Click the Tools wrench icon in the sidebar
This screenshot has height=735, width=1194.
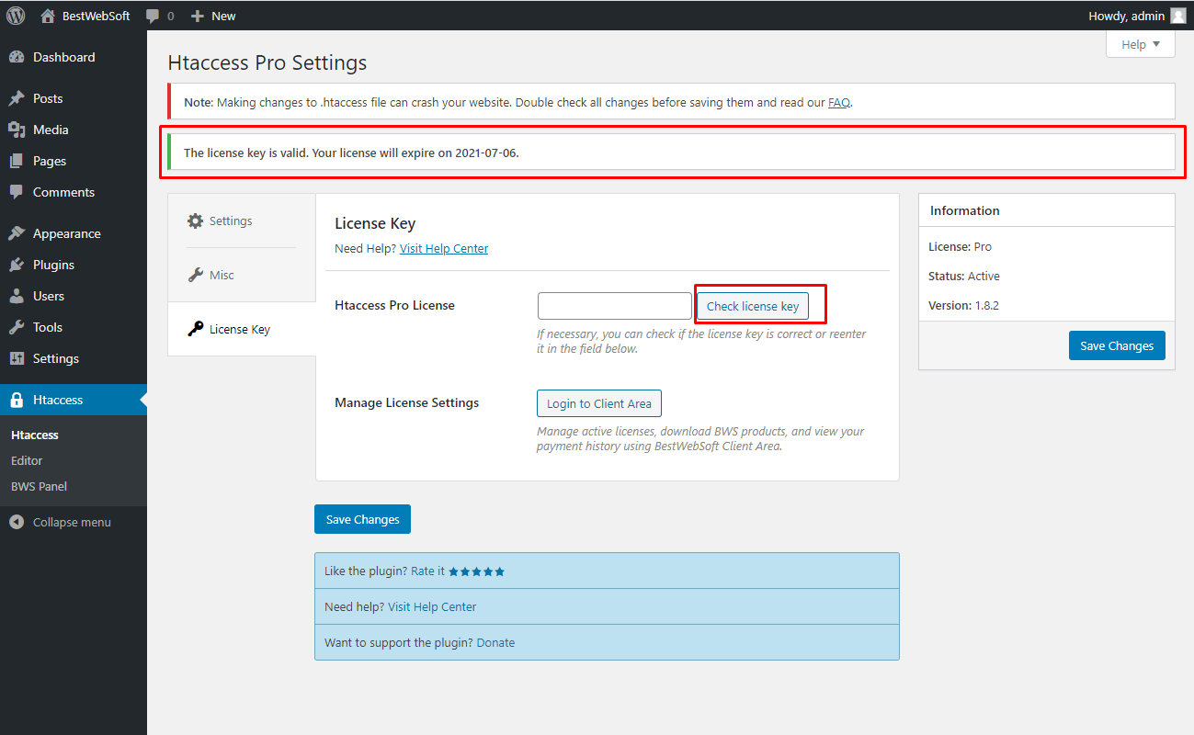click(17, 327)
